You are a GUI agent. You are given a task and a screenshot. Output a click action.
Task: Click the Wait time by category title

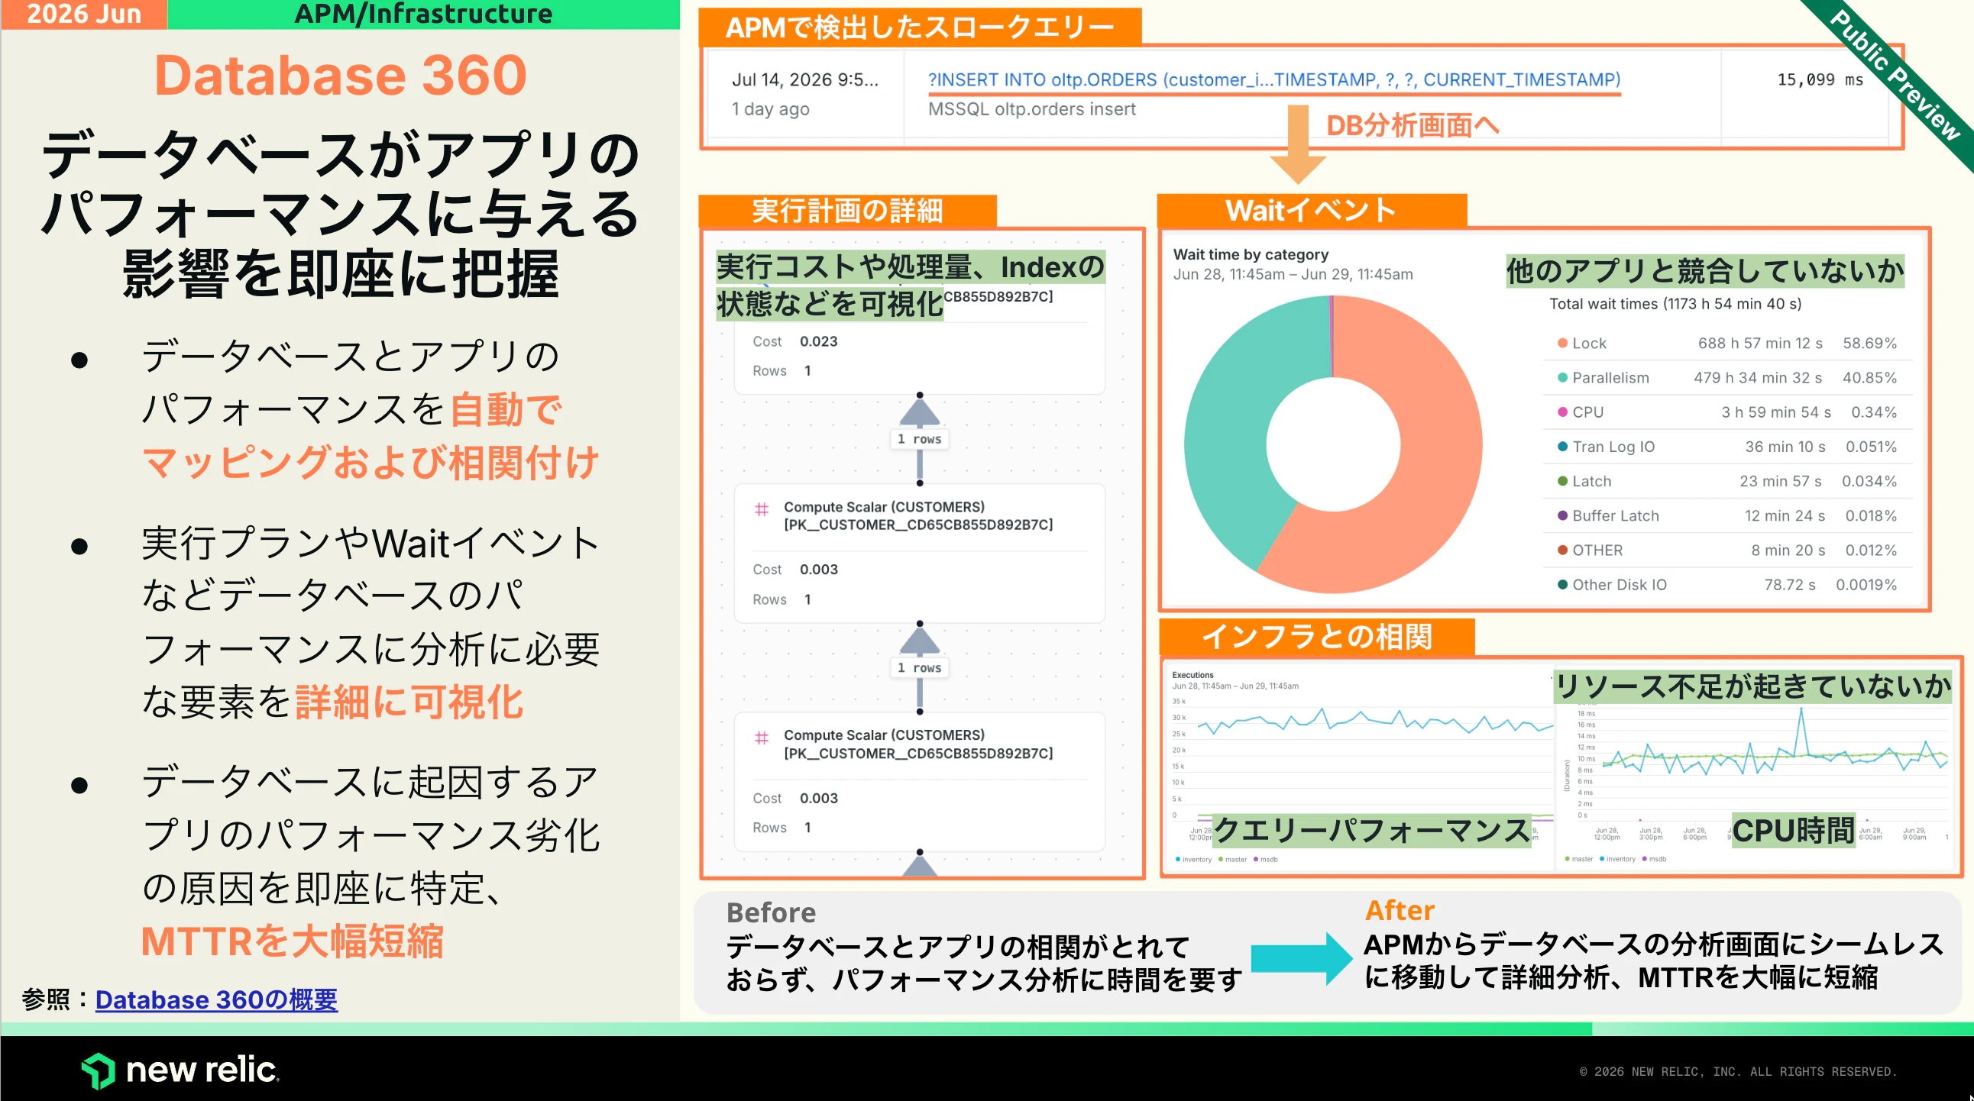(x=1250, y=254)
